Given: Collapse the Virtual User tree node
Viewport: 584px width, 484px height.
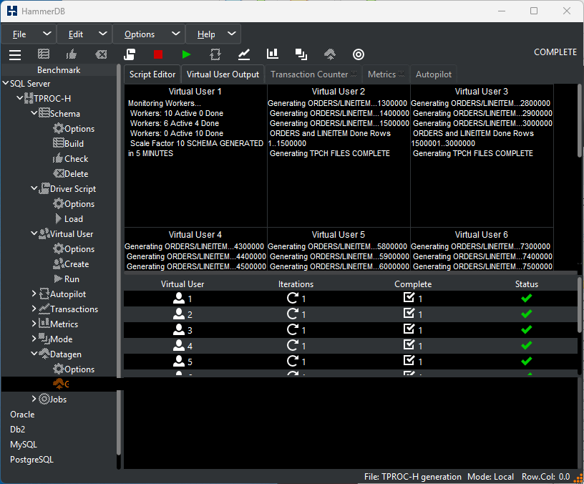Looking at the screenshot, I should 34,233.
